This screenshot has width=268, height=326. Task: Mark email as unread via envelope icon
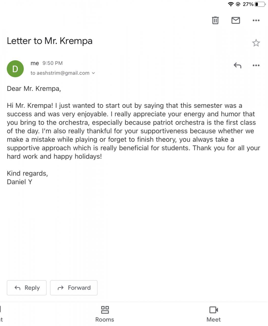(235, 20)
